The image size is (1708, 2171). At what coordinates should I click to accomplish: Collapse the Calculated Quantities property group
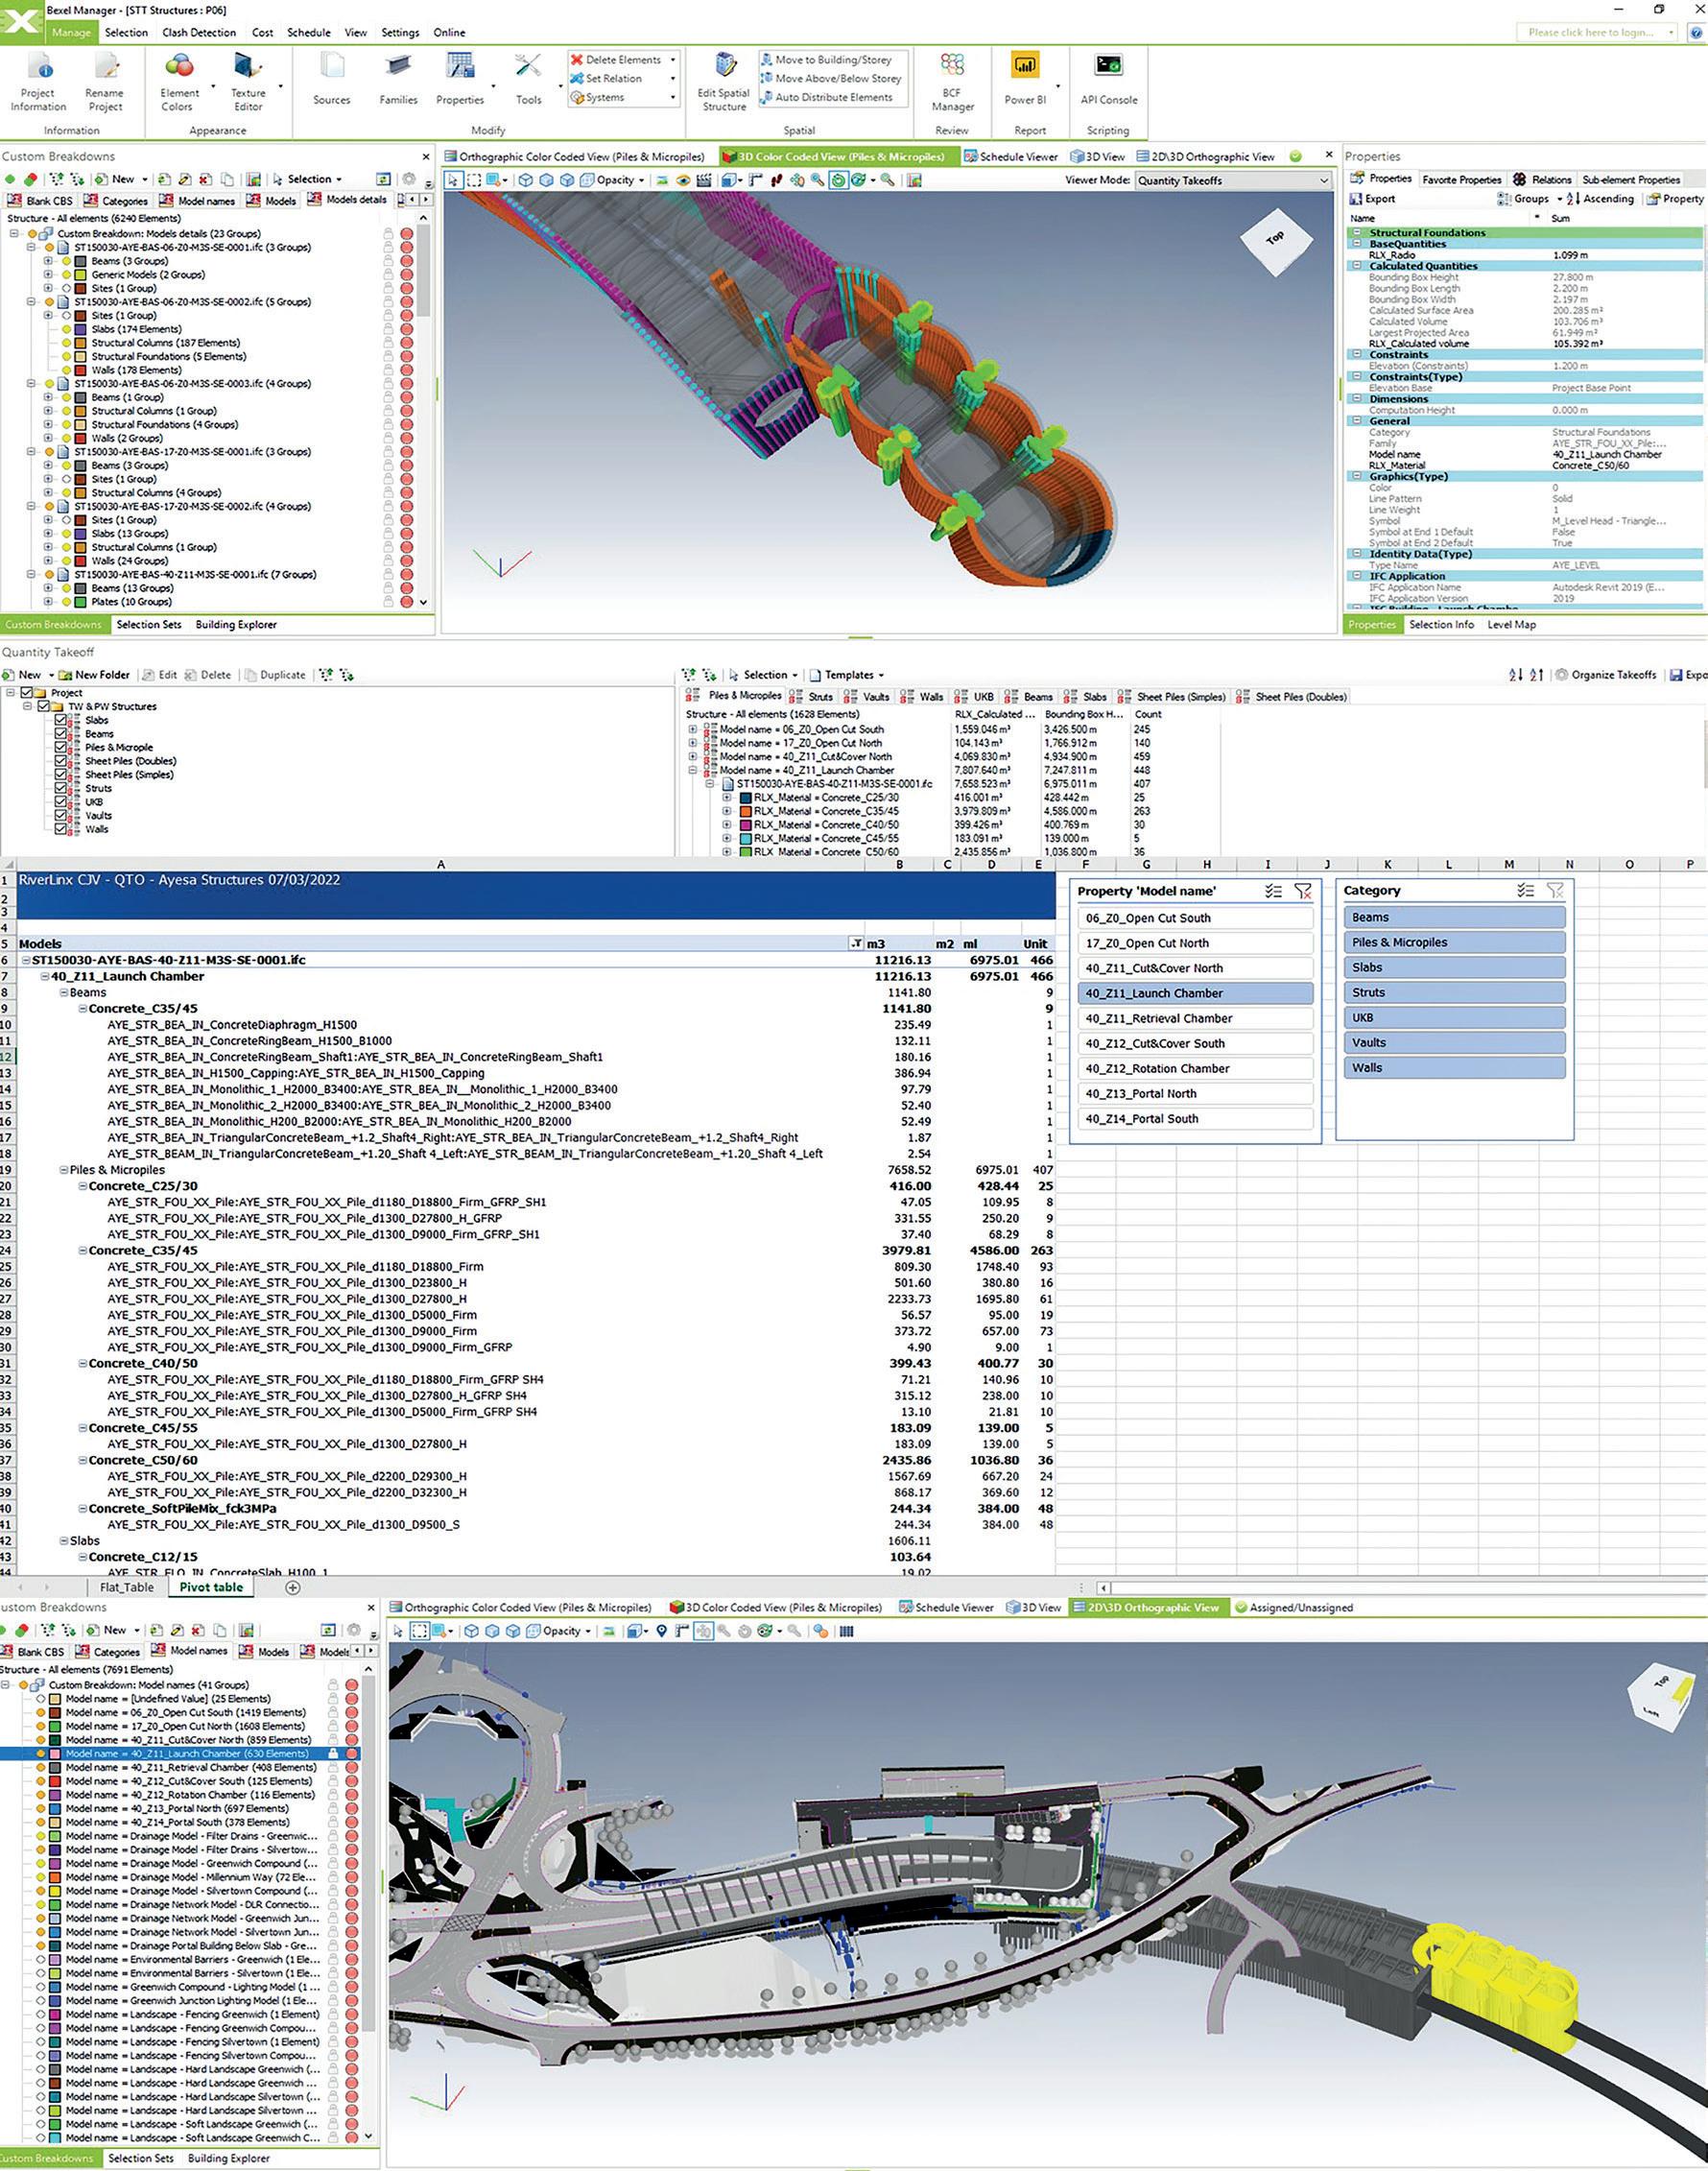tap(1357, 266)
